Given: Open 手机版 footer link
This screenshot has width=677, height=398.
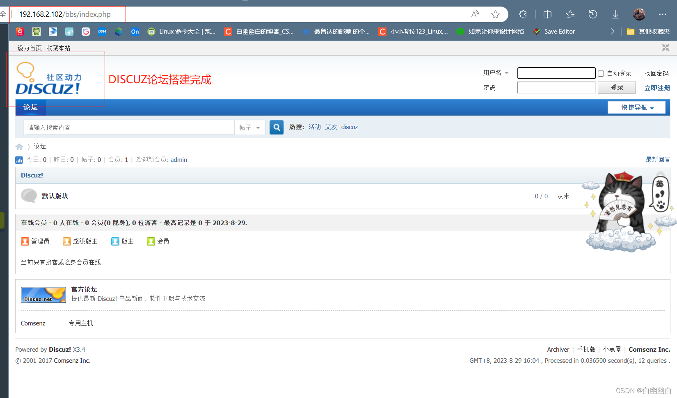Looking at the screenshot, I should [586, 350].
